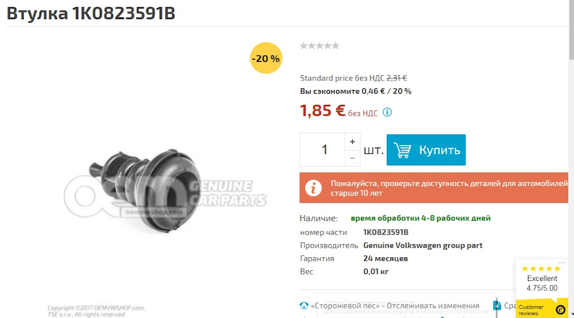Decrease quantity with the minus stepper
Viewport: 574px width, 318px height.
352,158
